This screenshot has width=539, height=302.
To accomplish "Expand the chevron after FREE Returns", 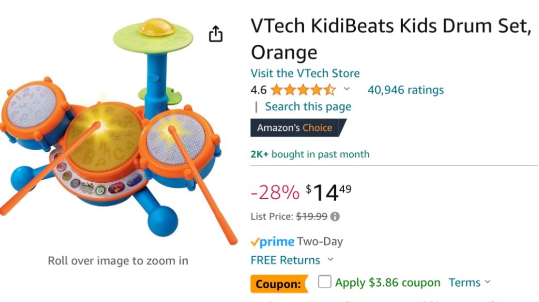I will (x=331, y=259).
